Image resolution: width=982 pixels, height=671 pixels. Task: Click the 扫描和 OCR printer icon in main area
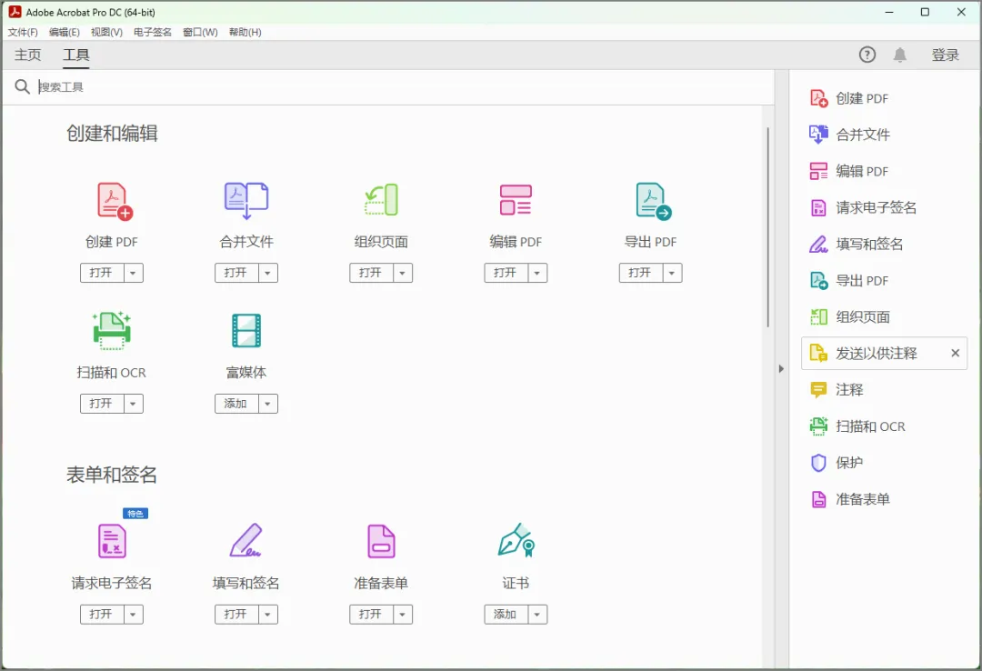click(x=112, y=331)
